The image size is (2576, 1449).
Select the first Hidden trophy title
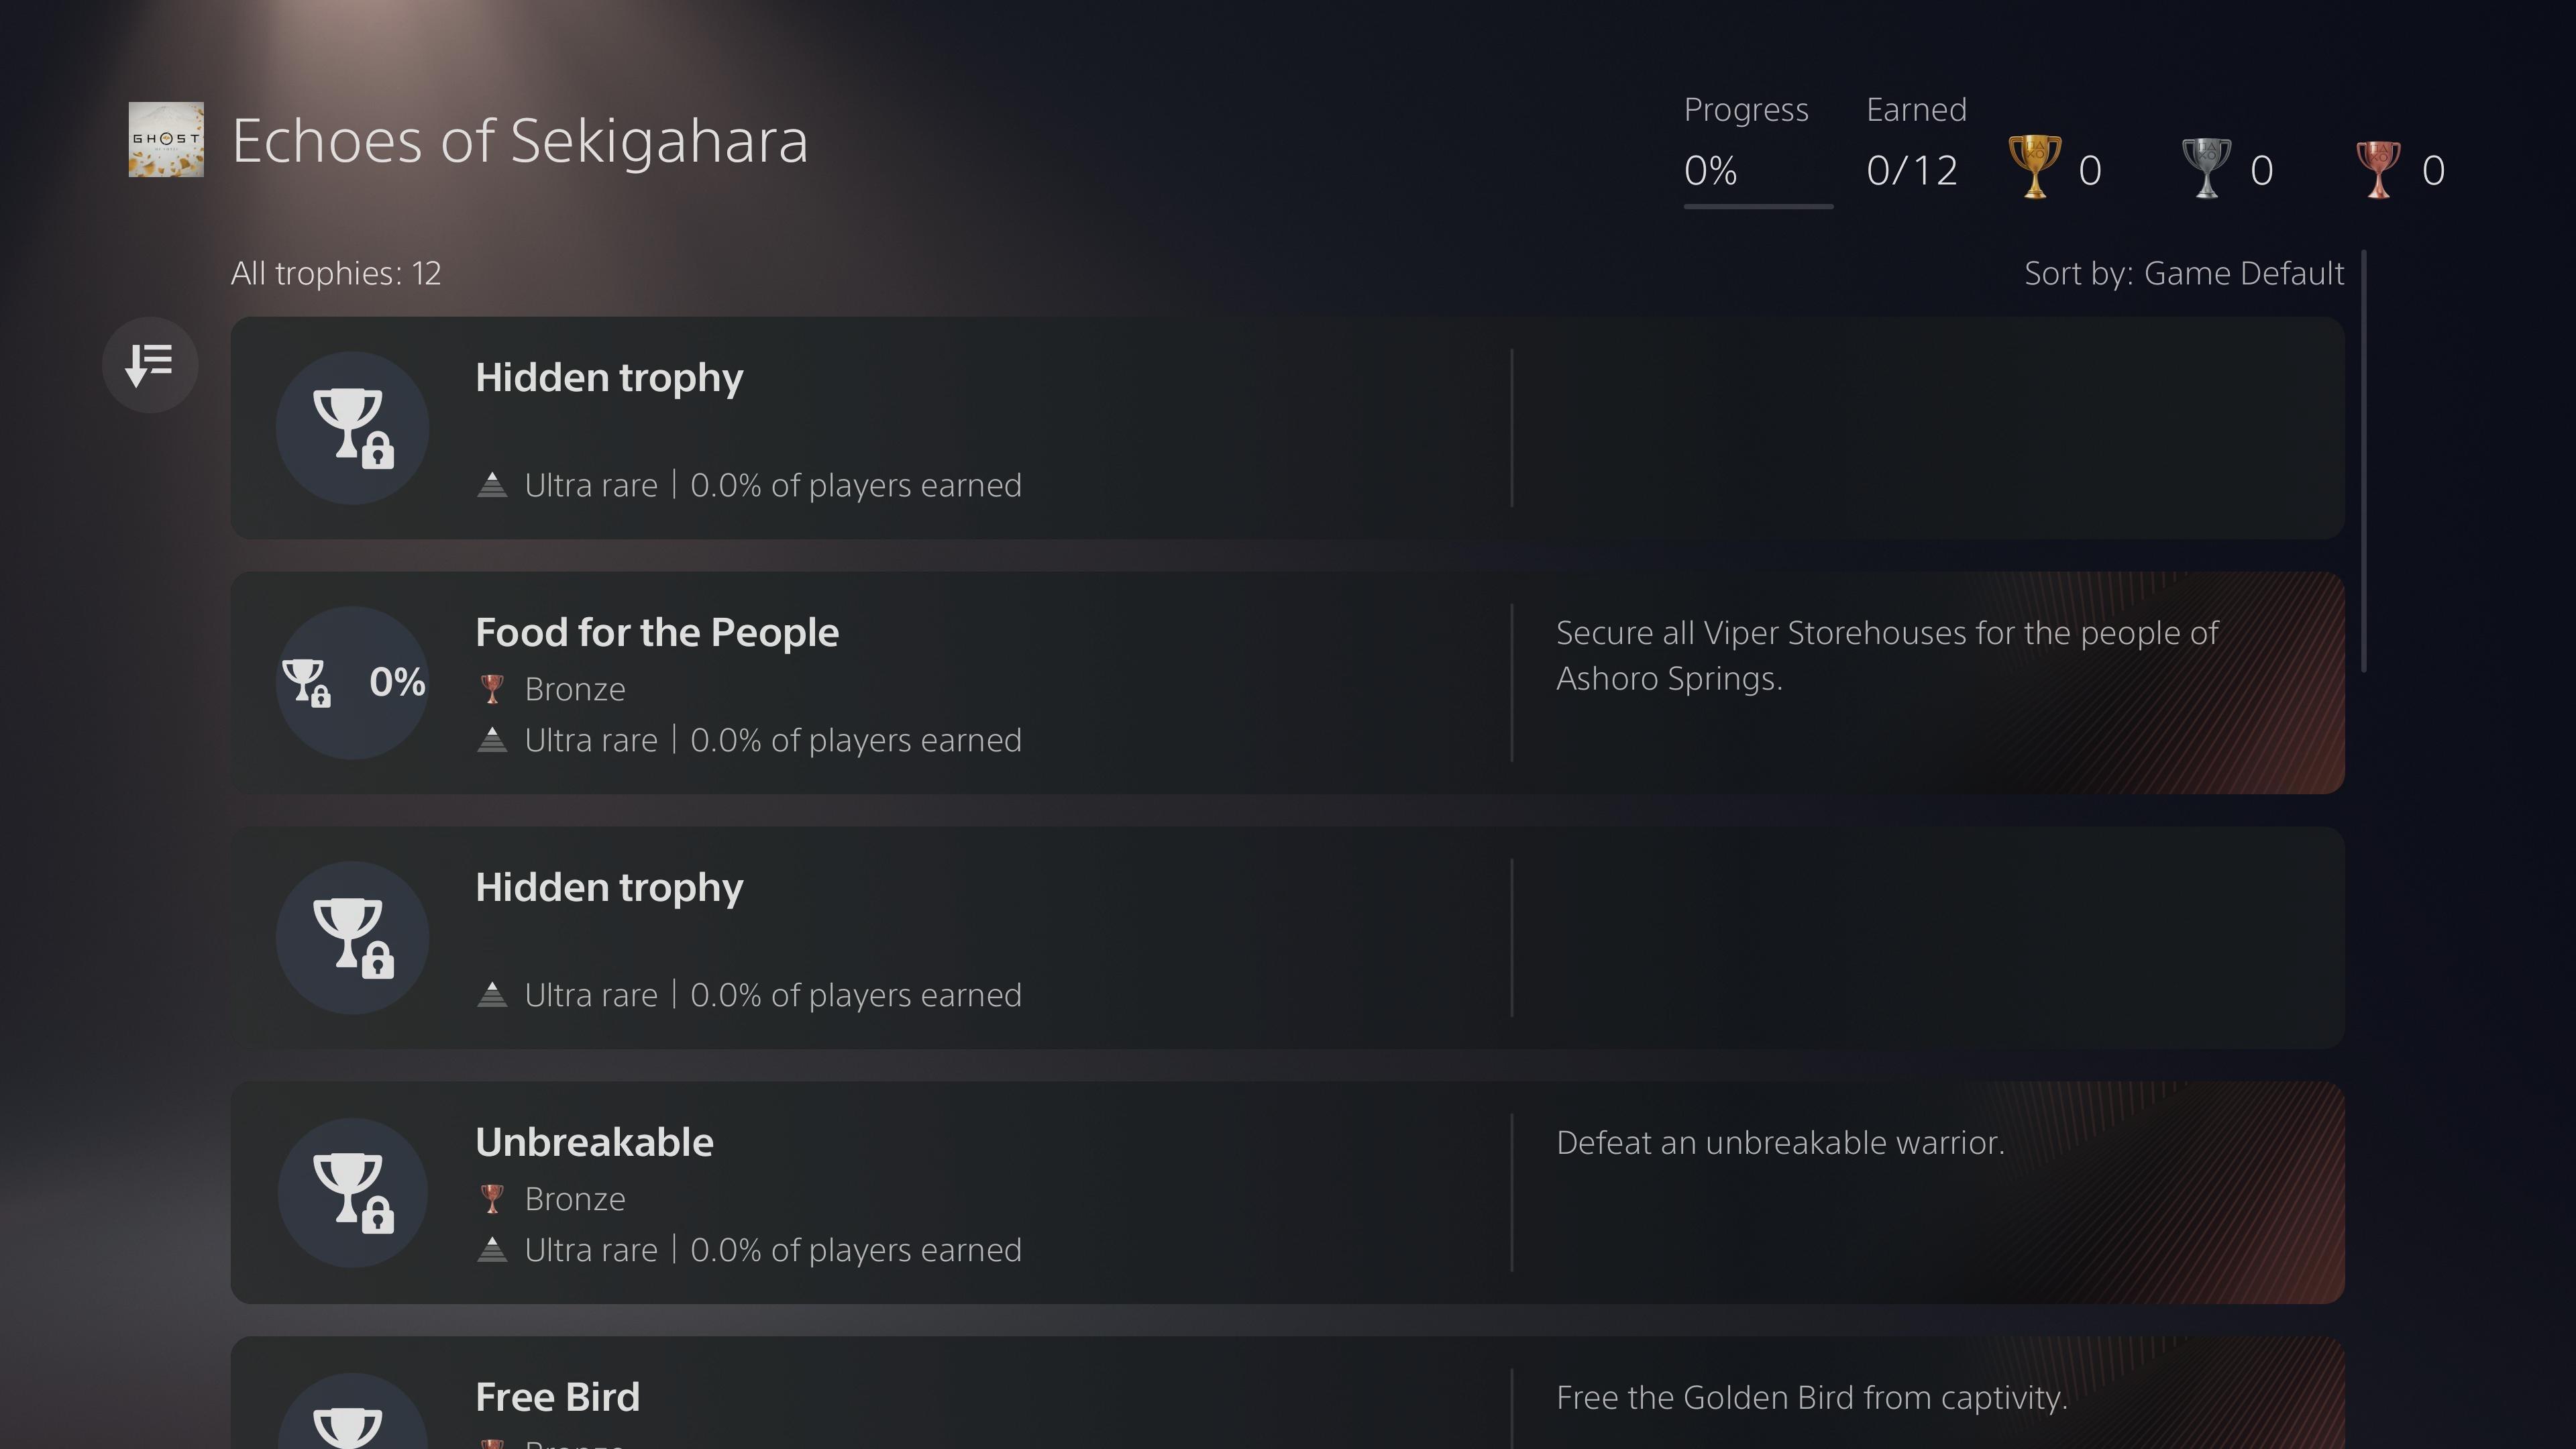609,378
